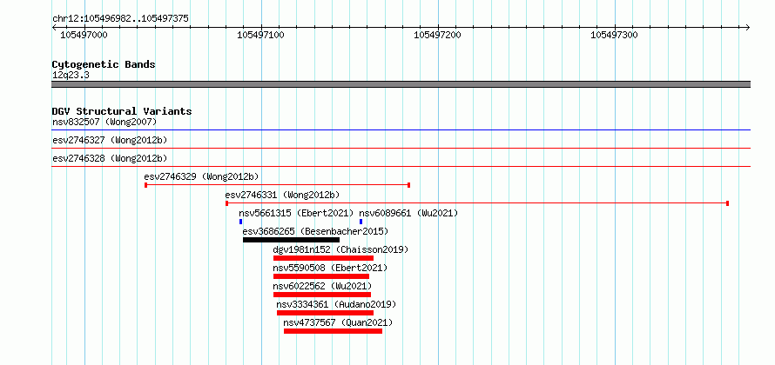This screenshot has height=365, width=775.
Task: Click the red esv2746327 variant line
Action: tap(401, 148)
